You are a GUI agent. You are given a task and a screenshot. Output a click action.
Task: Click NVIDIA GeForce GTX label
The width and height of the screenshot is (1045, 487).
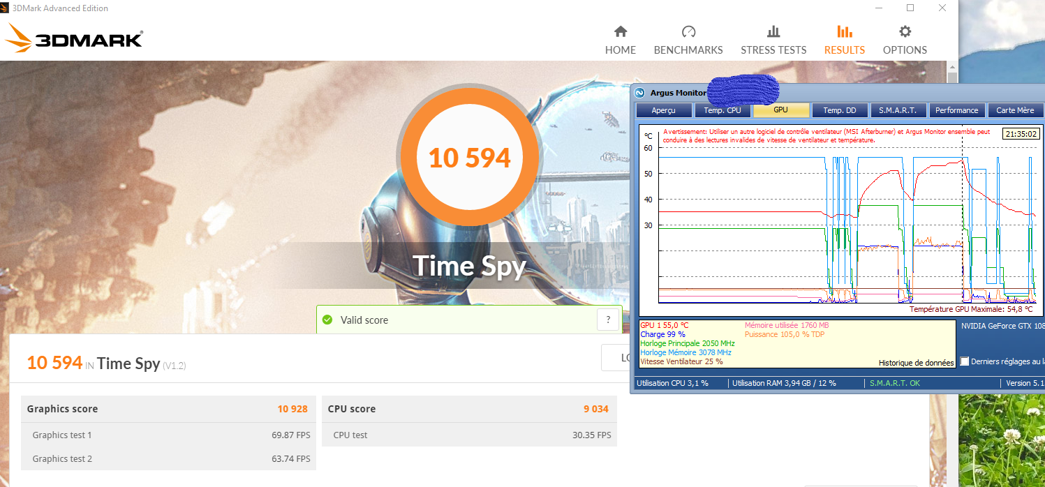pyautogui.click(x=1002, y=326)
